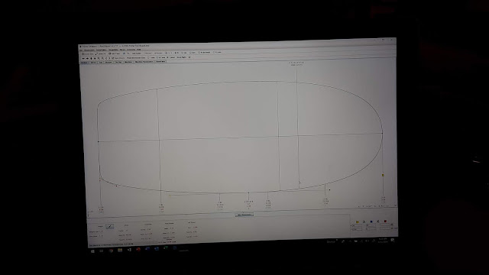Open the second menu in the menu bar
Viewport: 489px width, 275px height.
pos(89,50)
